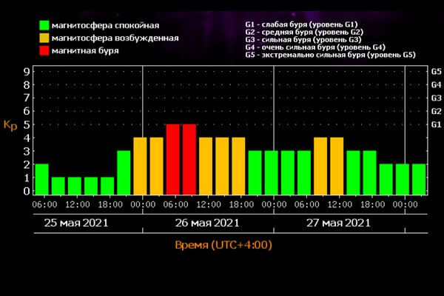The width and height of the screenshot is (444, 296).
Task: Select the '26 мая 2021' date label
Action: (x=206, y=222)
